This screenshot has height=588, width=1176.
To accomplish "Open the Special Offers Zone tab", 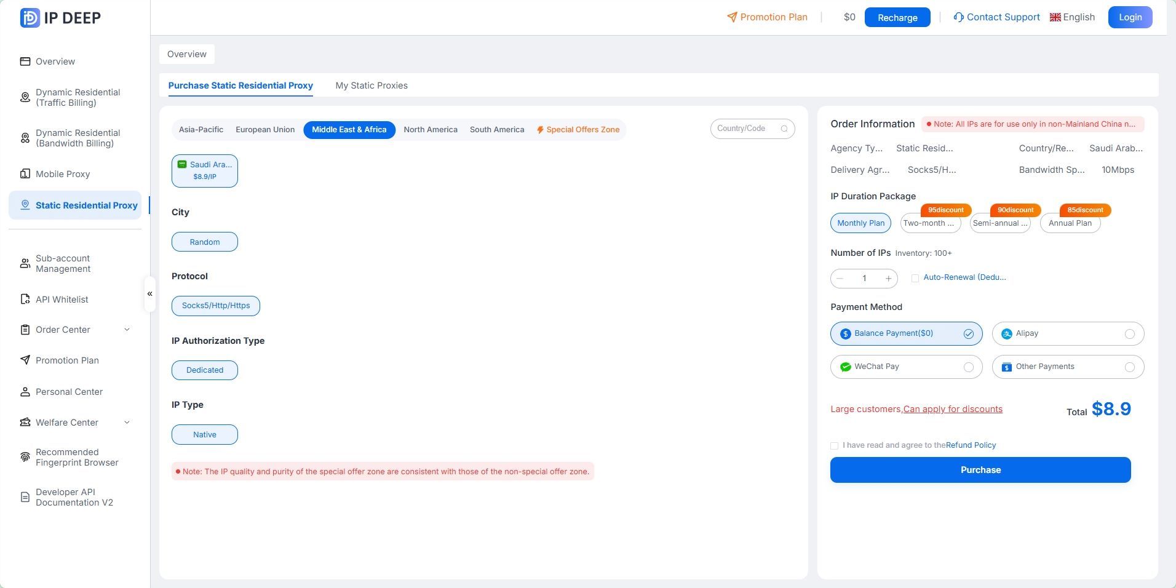I will pos(578,130).
